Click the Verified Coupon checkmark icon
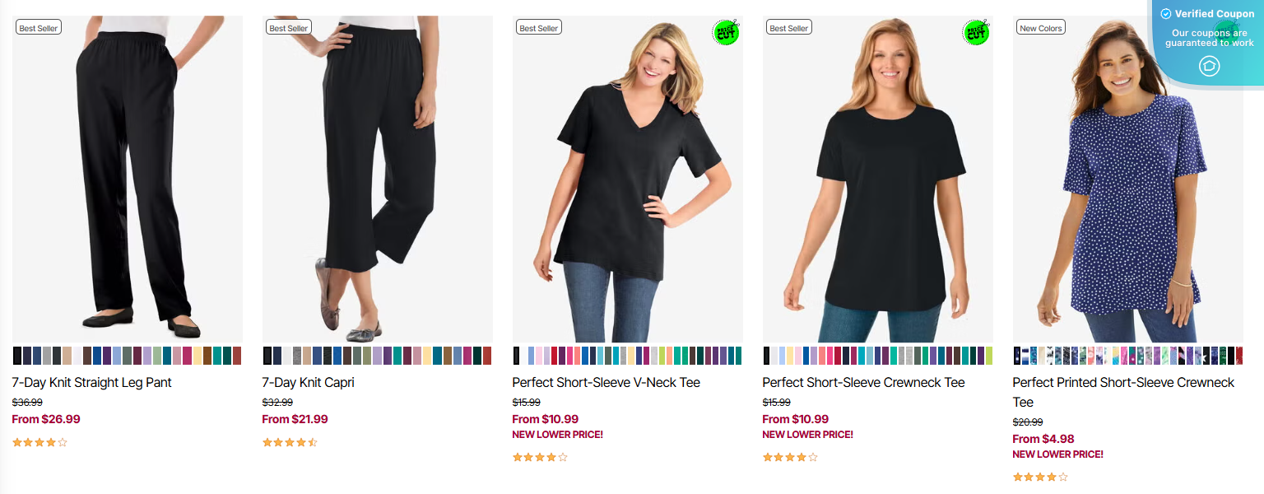 (1165, 13)
